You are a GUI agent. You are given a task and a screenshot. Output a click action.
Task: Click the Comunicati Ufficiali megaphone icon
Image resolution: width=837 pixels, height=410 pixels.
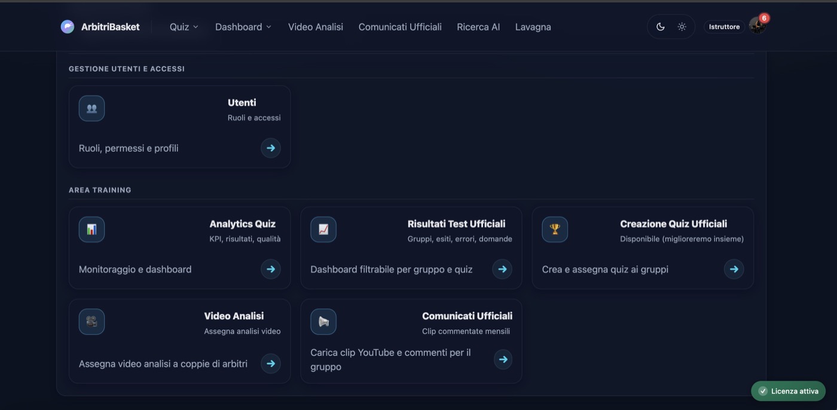pos(323,322)
